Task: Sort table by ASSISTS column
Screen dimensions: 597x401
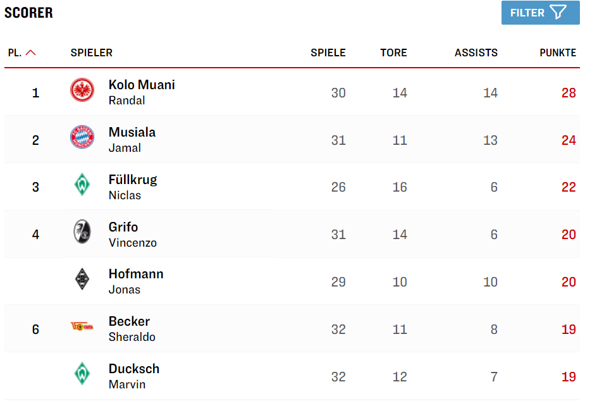Action: [x=476, y=52]
